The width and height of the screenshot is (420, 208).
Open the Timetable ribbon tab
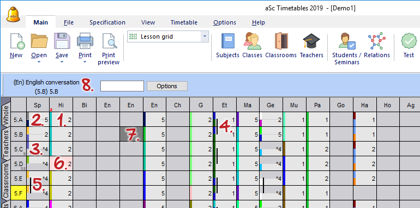point(184,22)
